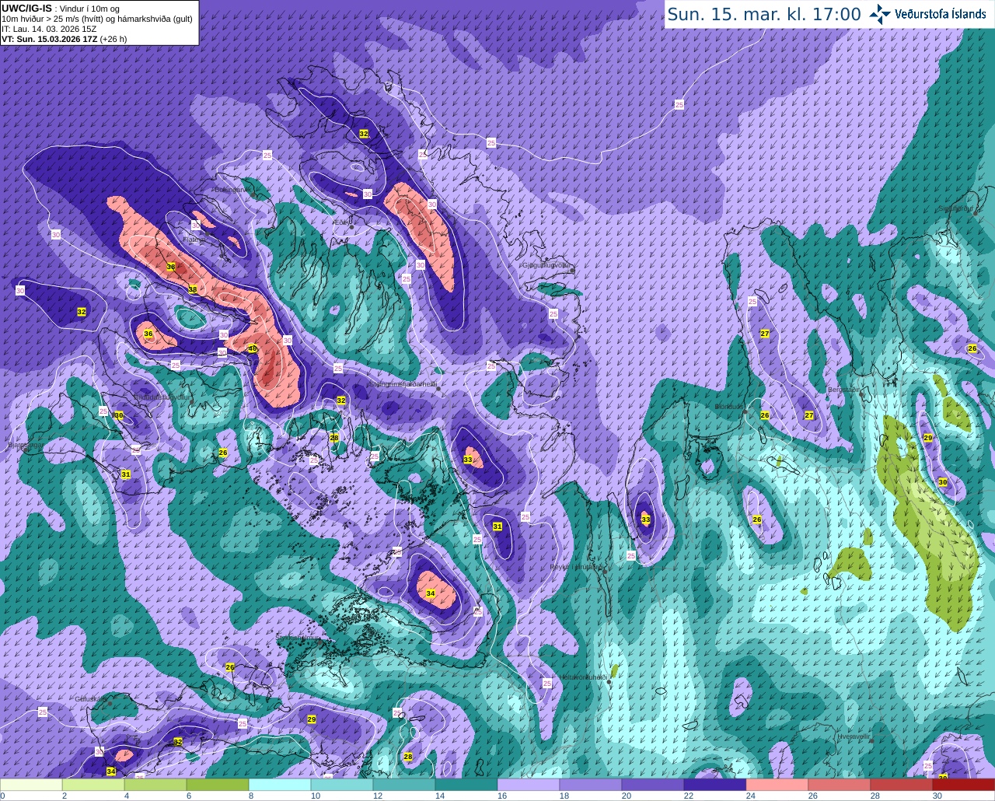The image size is (995, 801).
Task: Click the Steingrímsfjarðarheiði station label
Action: tap(403, 383)
